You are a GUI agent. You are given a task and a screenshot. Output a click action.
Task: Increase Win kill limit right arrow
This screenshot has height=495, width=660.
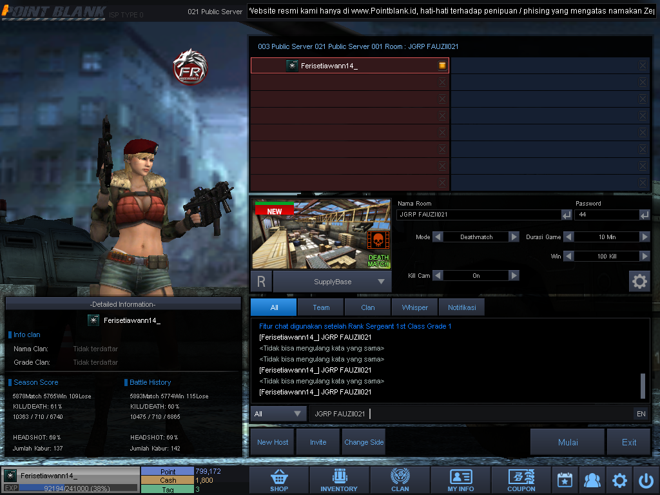tap(645, 256)
